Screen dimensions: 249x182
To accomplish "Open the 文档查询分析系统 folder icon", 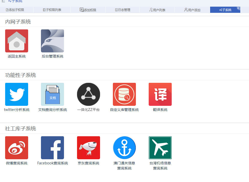I will [x=52, y=94].
